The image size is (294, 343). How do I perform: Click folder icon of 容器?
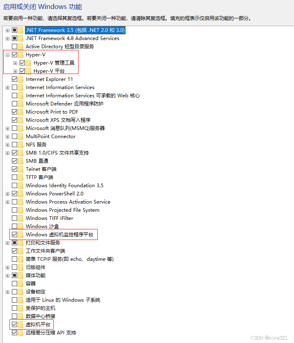coord(21,284)
